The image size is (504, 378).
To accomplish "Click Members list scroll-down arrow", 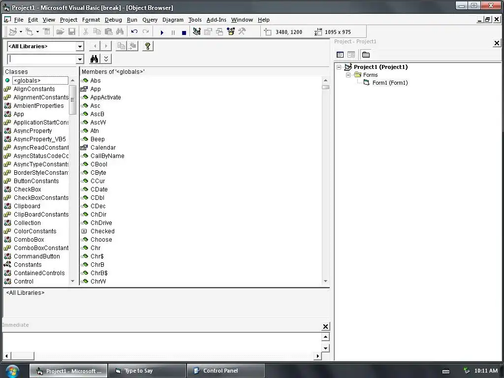I will (326, 281).
